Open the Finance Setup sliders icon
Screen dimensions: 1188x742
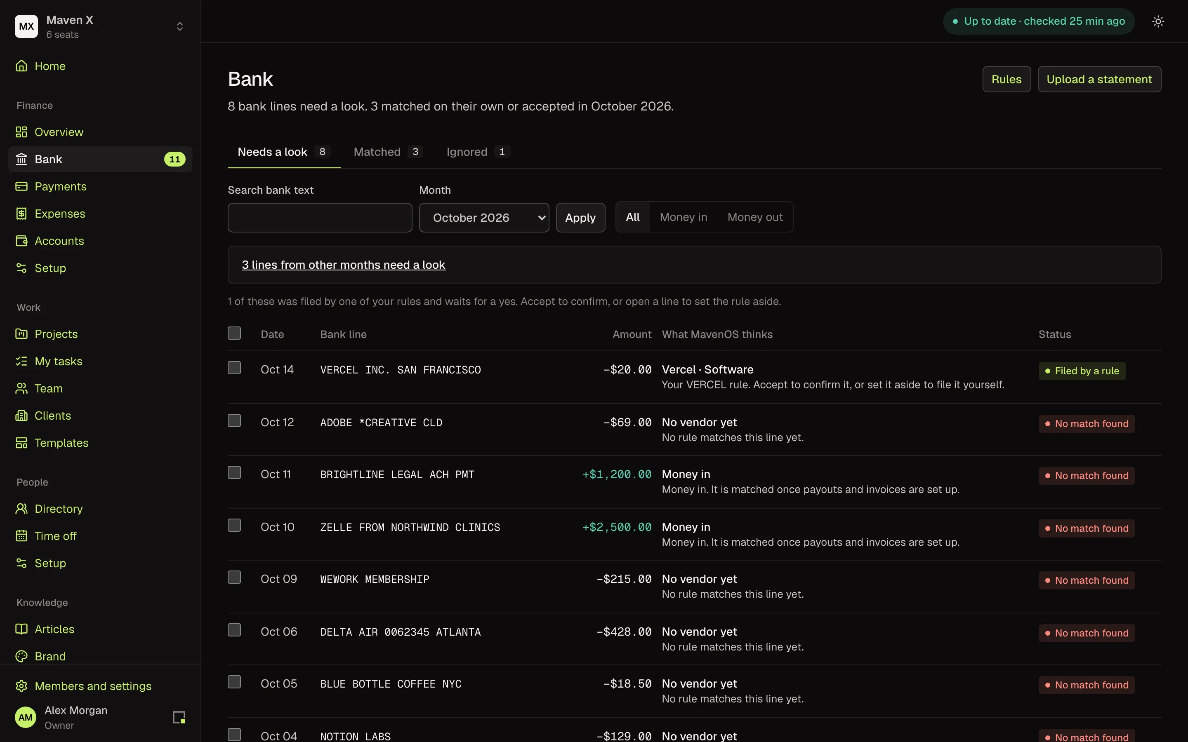coord(21,268)
